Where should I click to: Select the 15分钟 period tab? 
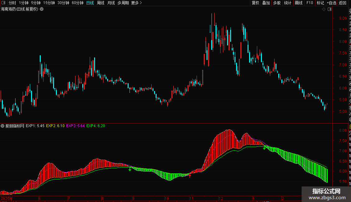(49, 3)
